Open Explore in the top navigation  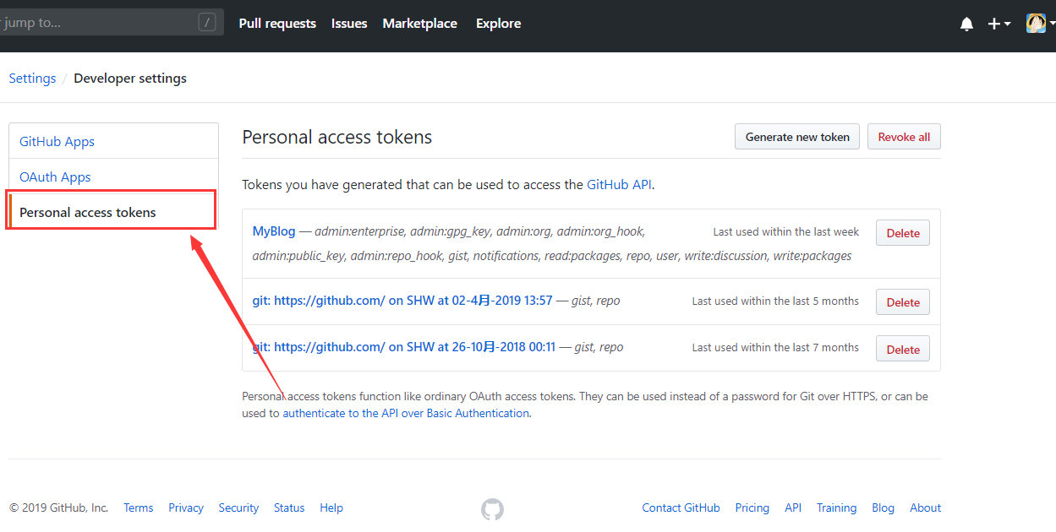tap(498, 24)
